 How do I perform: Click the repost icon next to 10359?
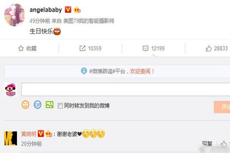82,48
